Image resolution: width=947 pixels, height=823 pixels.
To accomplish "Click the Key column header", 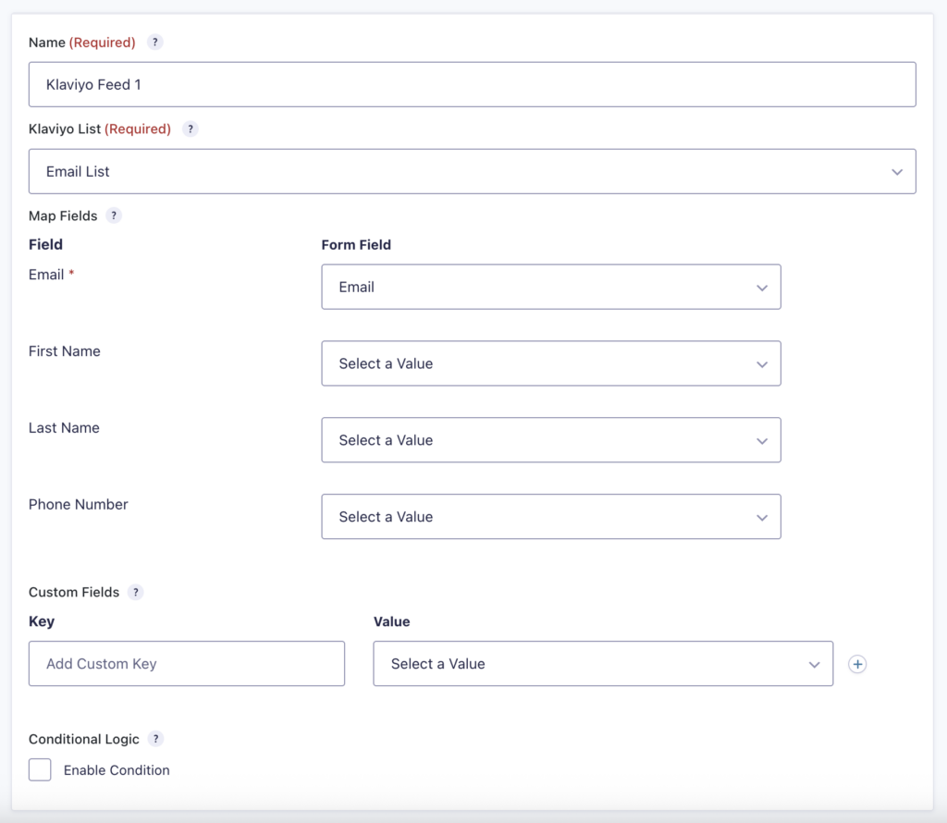I will coord(42,621).
